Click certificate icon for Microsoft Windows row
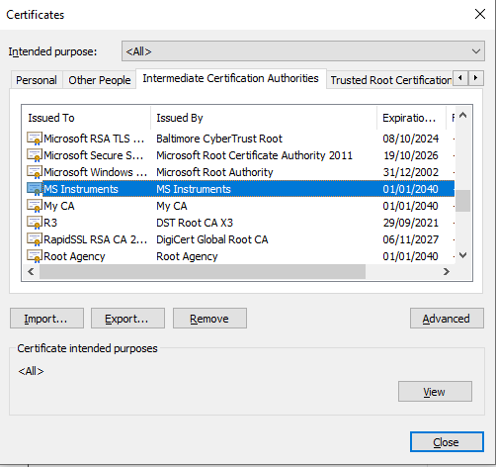Screen dimensions: 496x467 pyautogui.click(x=35, y=172)
